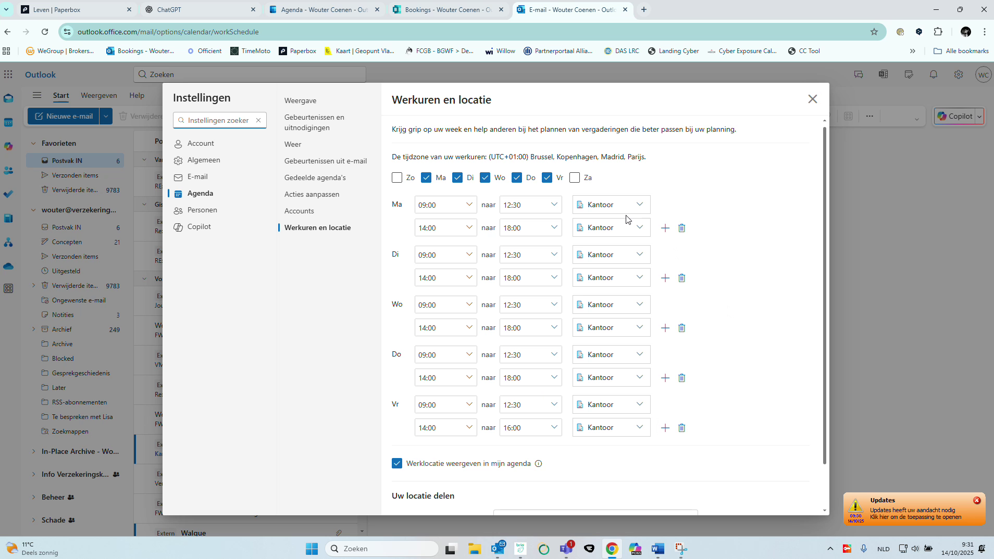994x559 pixels.
Task: Click the Instellingen zoeken search field
Action: pos(219,120)
